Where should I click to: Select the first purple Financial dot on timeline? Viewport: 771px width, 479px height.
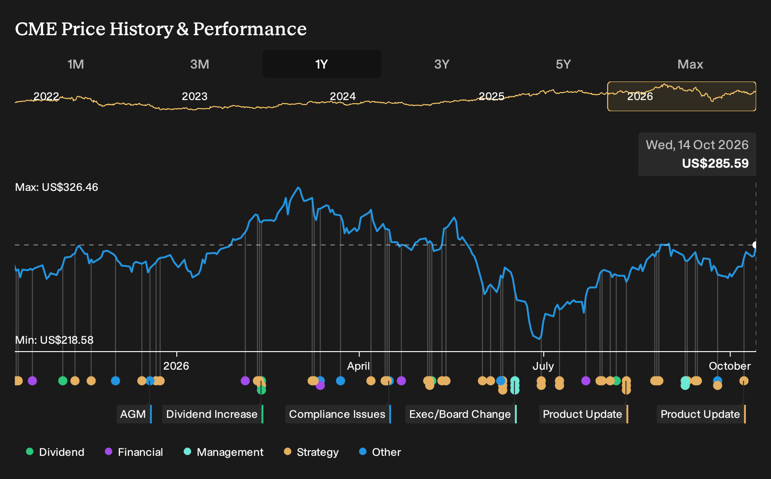pos(32,381)
